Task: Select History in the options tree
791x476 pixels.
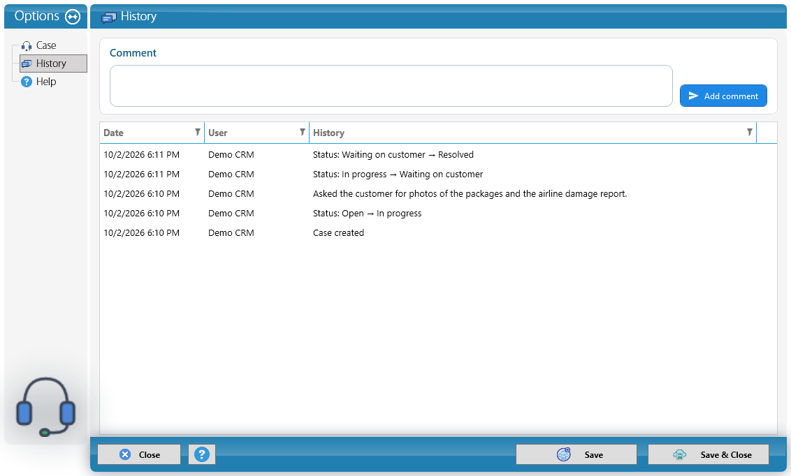Action: click(x=53, y=64)
